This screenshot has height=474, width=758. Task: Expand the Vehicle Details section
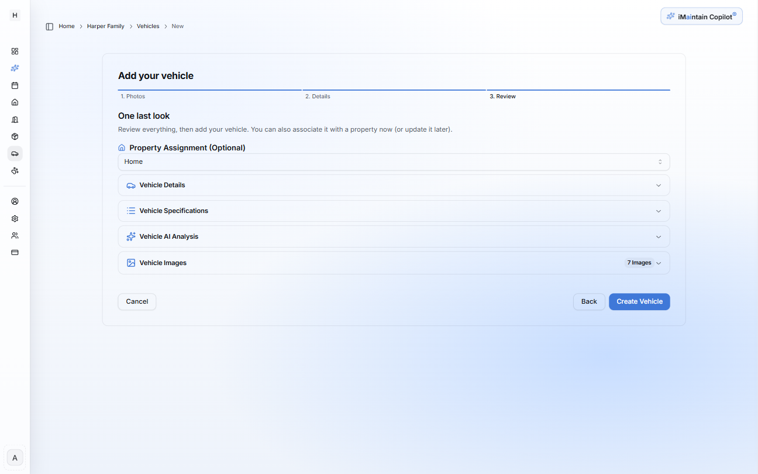394,185
